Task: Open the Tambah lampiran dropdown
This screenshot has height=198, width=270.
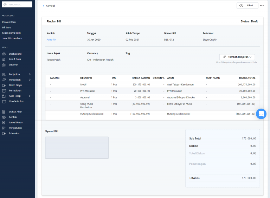Action: point(237,57)
